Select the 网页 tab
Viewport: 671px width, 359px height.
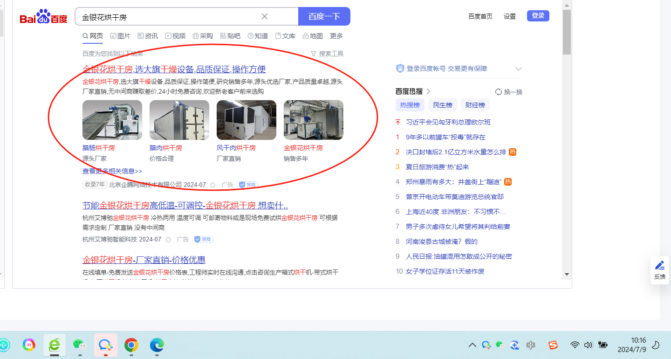pos(93,36)
